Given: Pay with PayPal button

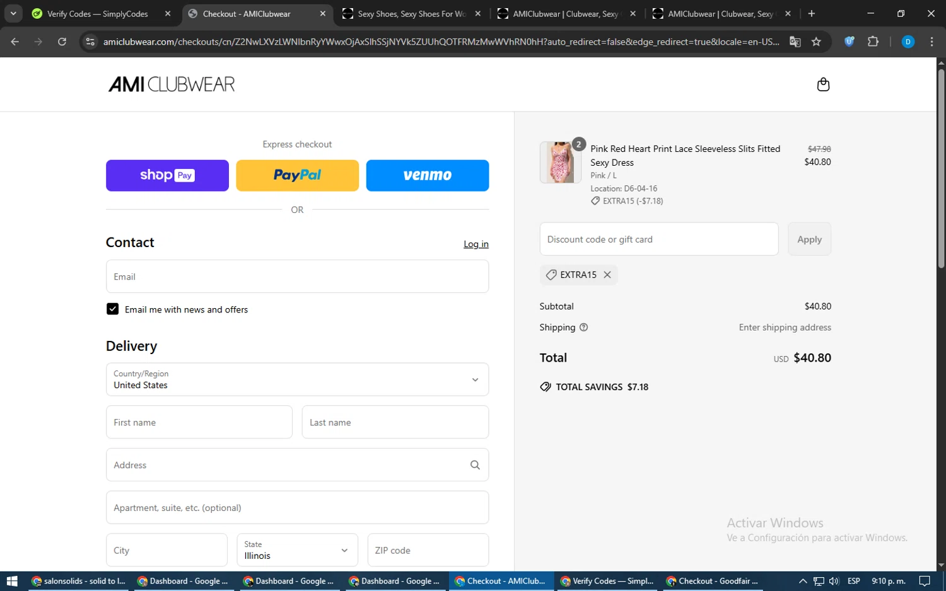Looking at the screenshot, I should tap(297, 175).
